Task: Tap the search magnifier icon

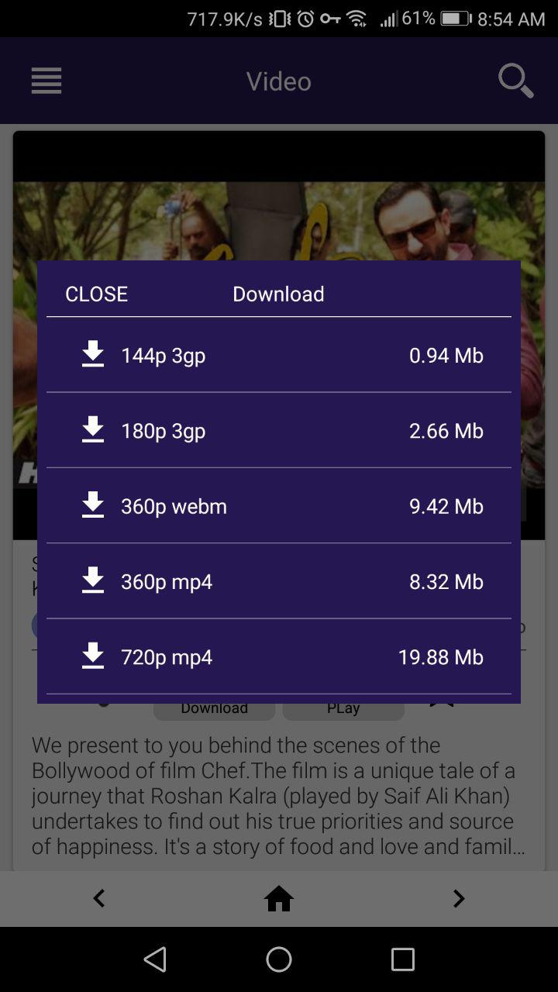Action: click(x=515, y=81)
